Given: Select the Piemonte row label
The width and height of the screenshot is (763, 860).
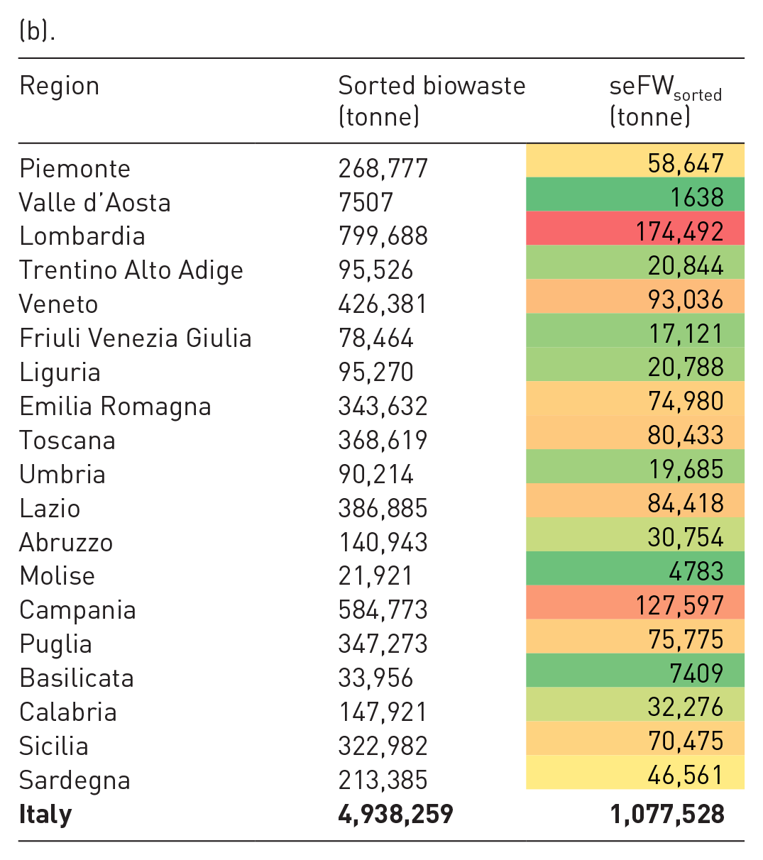Looking at the screenshot, I should tap(75, 169).
